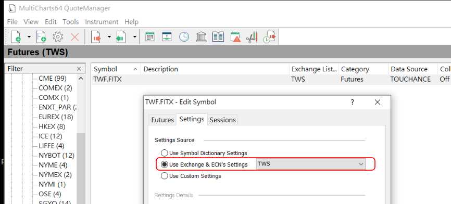Open the Edit menu

[51, 22]
